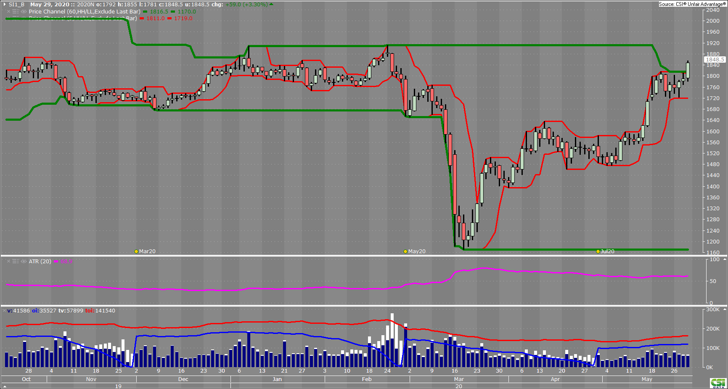Click the 300K volume axis label
This screenshot has height=389, width=728.
(713, 310)
